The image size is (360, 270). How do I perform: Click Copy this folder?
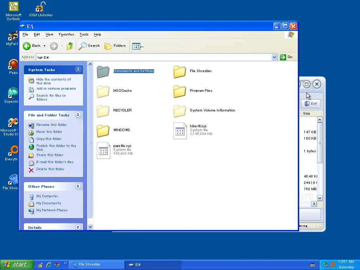[x=49, y=139]
